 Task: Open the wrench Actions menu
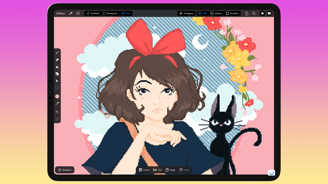[x=71, y=13]
